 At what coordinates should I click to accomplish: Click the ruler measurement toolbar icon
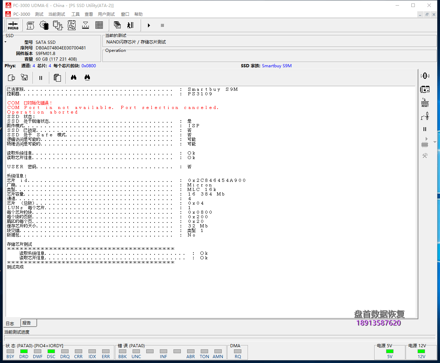click(x=85, y=25)
